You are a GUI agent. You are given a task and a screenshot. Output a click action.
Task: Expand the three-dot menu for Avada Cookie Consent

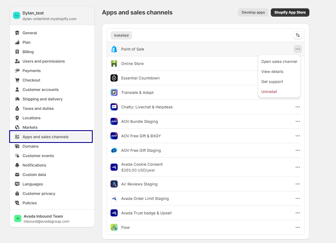(298, 167)
